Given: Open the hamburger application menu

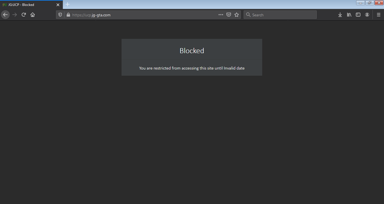Looking at the screenshot, I should (379, 15).
